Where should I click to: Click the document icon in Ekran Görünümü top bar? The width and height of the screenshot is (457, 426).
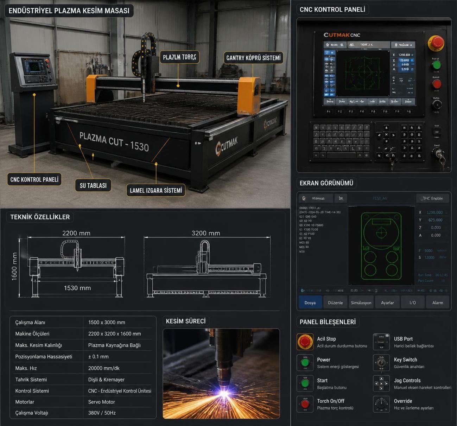304,198
